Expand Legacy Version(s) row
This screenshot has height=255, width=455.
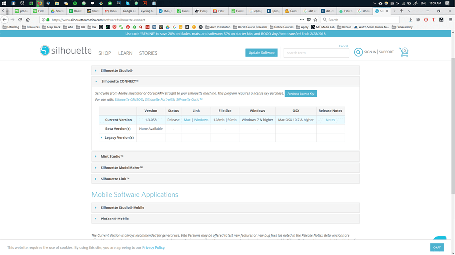click(x=118, y=138)
